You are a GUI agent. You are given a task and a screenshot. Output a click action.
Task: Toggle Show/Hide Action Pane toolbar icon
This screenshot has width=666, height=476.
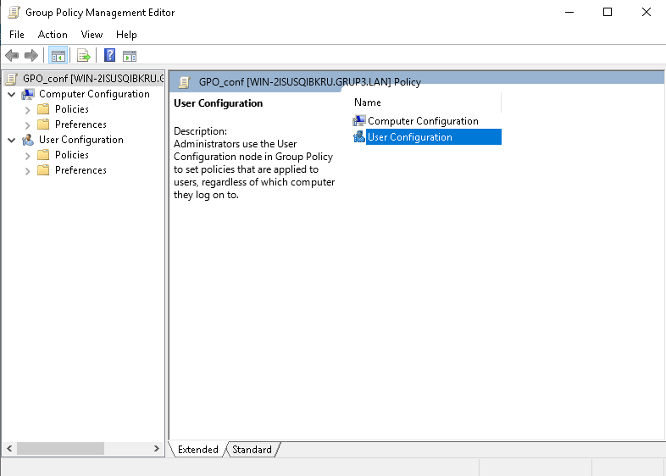pyautogui.click(x=130, y=56)
